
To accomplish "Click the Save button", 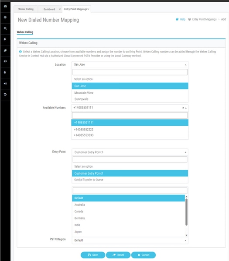I will tap(93, 255).
